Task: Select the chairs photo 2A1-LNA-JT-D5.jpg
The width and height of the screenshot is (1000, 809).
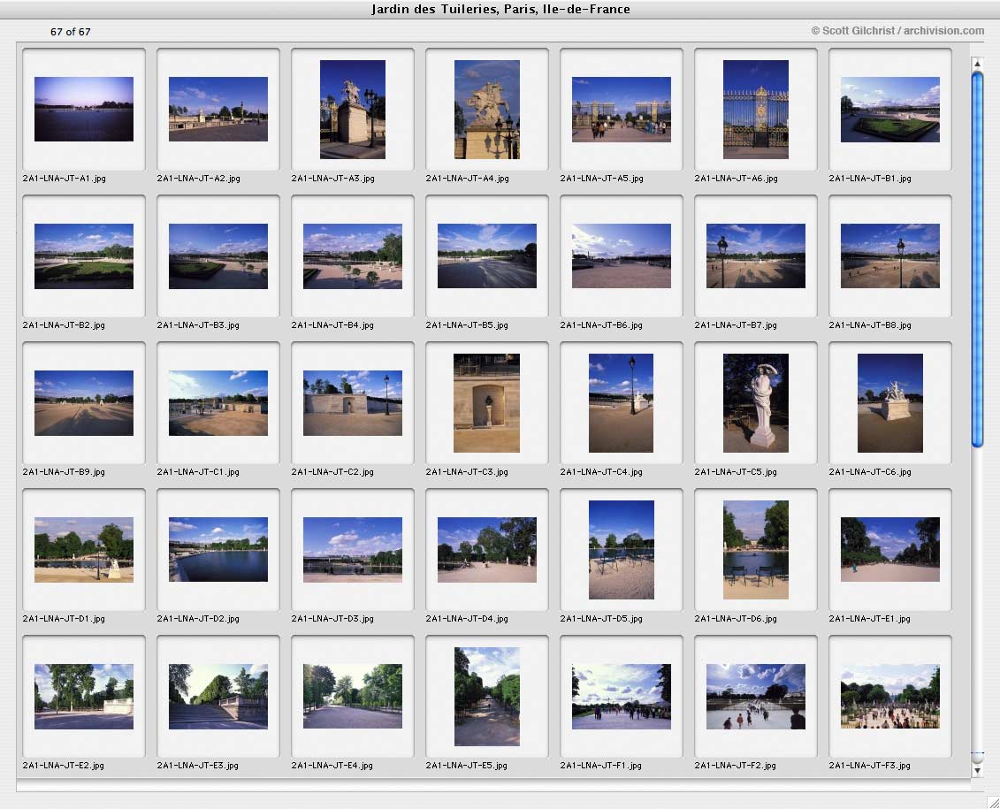Action: (622, 550)
